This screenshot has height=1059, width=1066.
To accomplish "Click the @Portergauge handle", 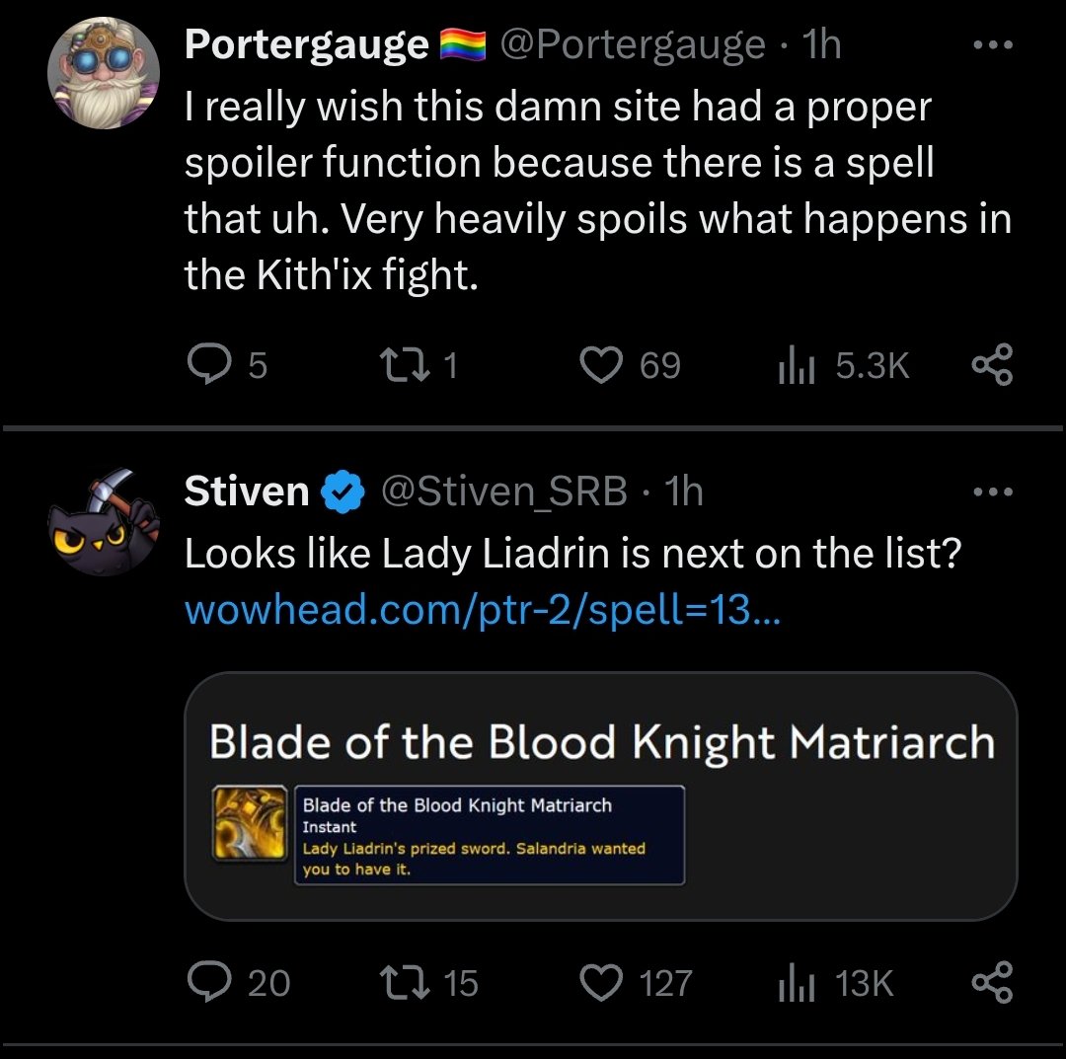I will click(633, 45).
